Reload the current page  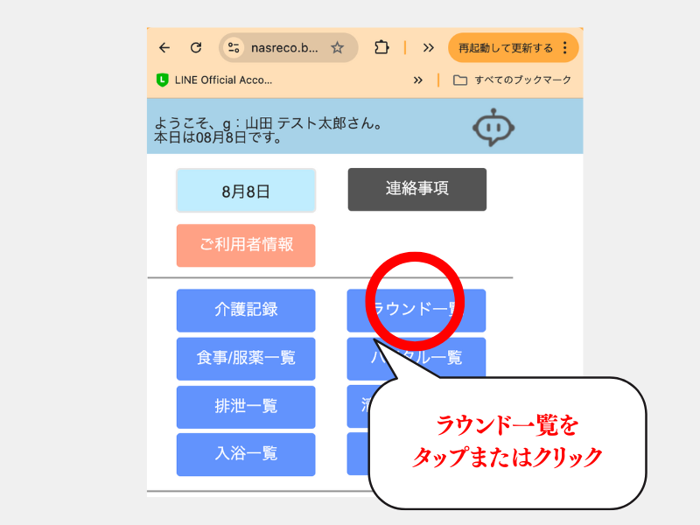pos(196,48)
